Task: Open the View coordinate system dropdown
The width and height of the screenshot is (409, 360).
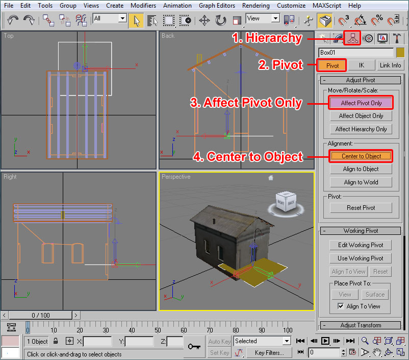Action: pyautogui.click(x=262, y=18)
